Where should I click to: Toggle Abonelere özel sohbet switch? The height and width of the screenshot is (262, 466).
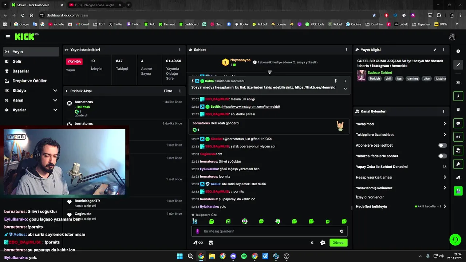[x=442, y=145]
